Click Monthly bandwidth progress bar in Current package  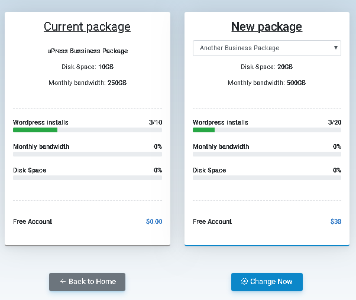pyautogui.click(x=88, y=154)
